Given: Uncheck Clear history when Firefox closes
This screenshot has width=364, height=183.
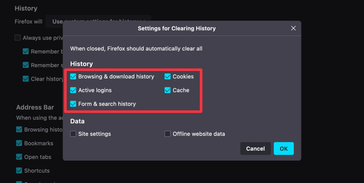Looking at the screenshot, I should [x=26, y=79].
